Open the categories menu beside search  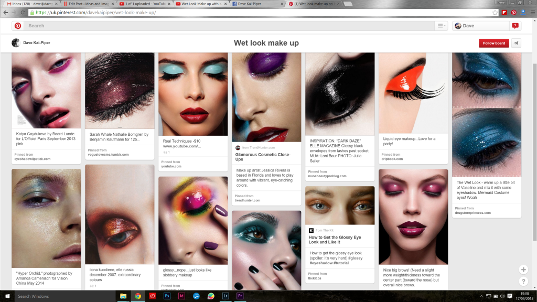[442, 26]
